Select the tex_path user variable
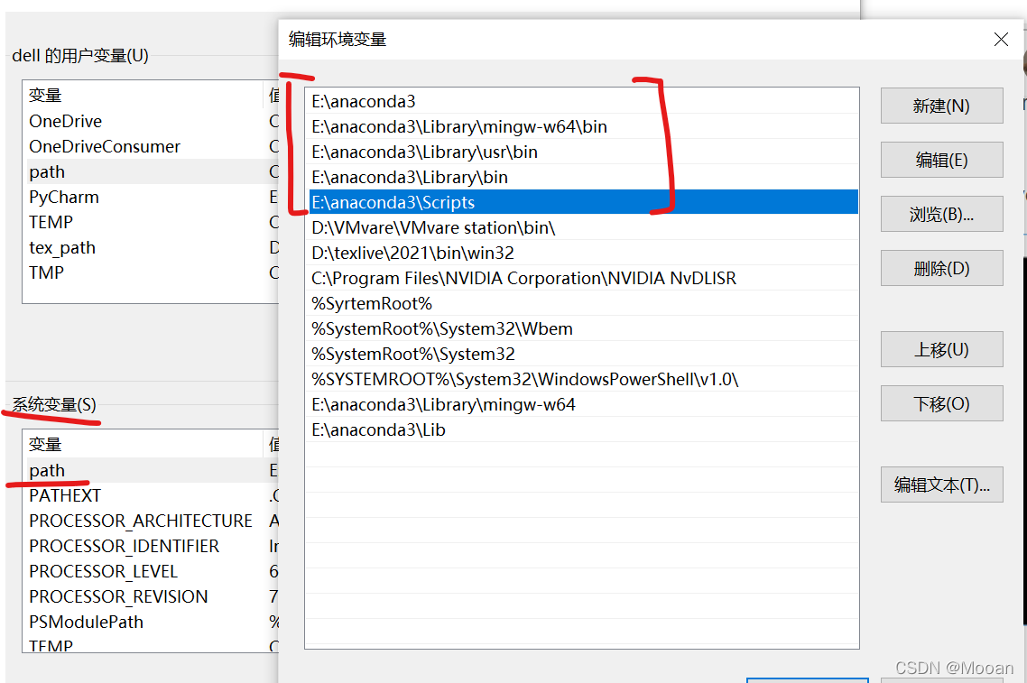The image size is (1027, 683). tap(151, 247)
